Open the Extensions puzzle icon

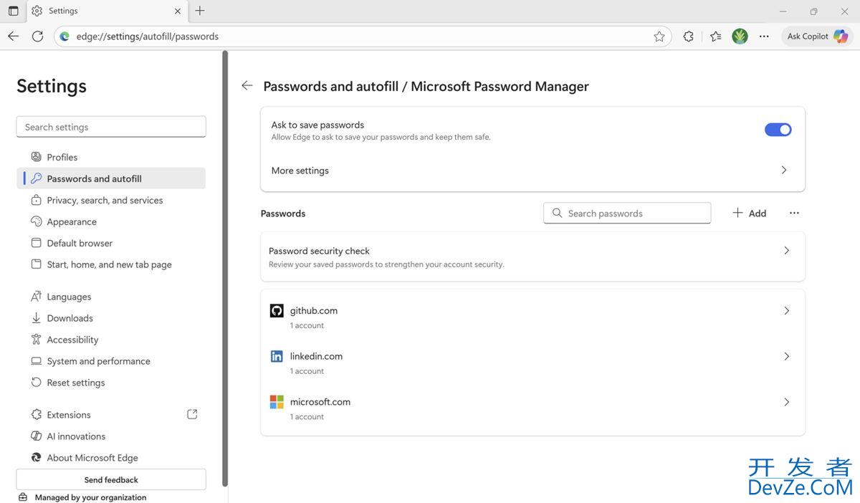click(x=688, y=37)
